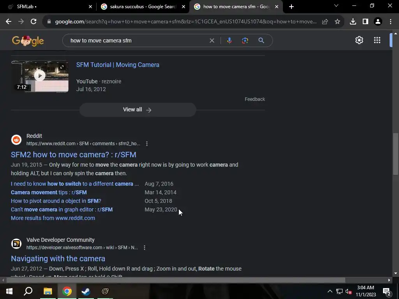
Task: Play the SFM Tutorial video thumbnail
Action: tap(40, 76)
